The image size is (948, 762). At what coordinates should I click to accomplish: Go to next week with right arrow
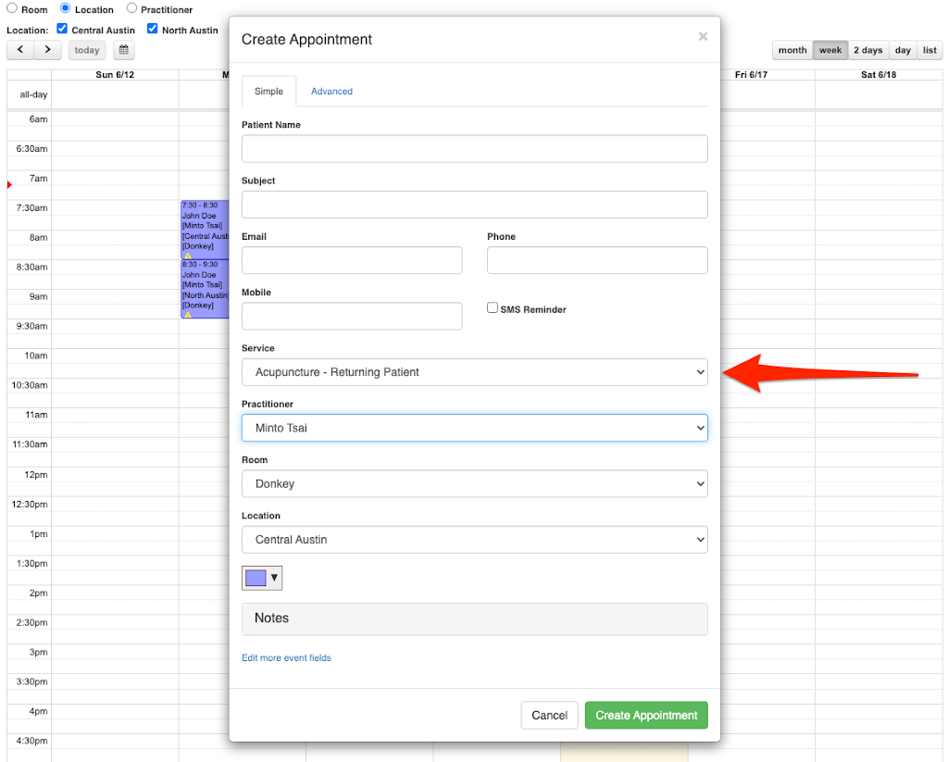pyautogui.click(x=47, y=50)
